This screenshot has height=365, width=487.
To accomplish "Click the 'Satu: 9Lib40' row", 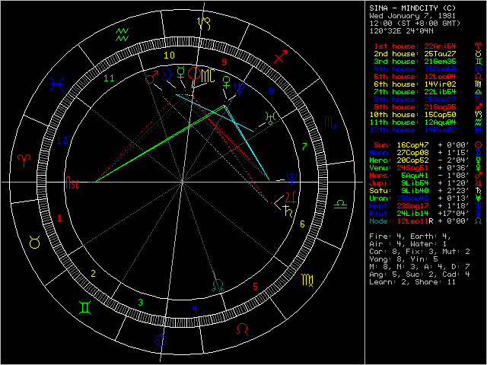I will point(425,191).
